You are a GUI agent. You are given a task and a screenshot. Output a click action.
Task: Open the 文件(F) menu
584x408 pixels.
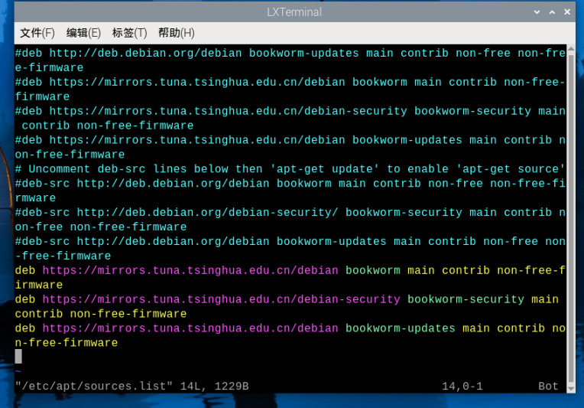(x=37, y=33)
